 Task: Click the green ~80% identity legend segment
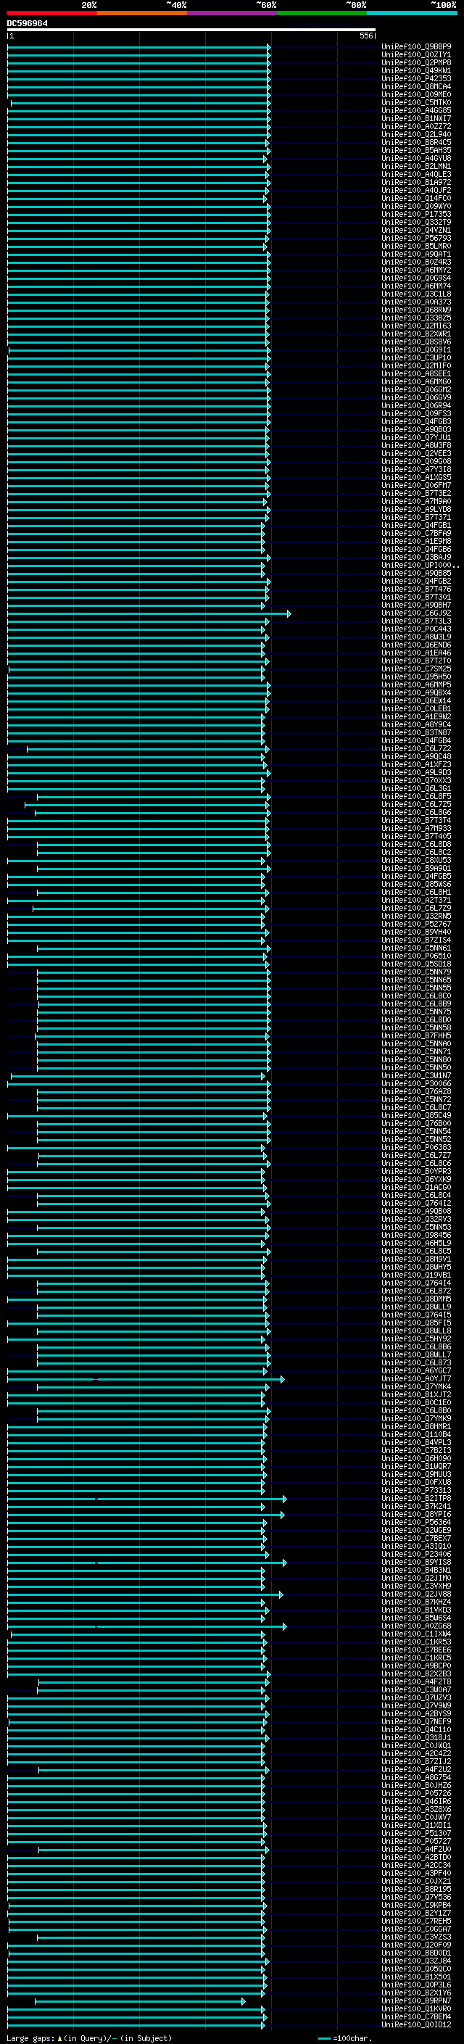pos(322,13)
